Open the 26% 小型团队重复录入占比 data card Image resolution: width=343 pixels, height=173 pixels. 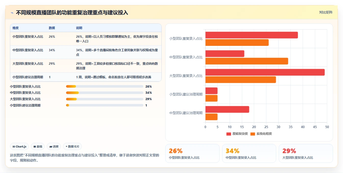(192, 153)
